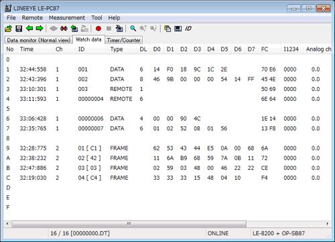Click the D7 column header
Screen dimensions: 335x242
[x=251, y=49]
